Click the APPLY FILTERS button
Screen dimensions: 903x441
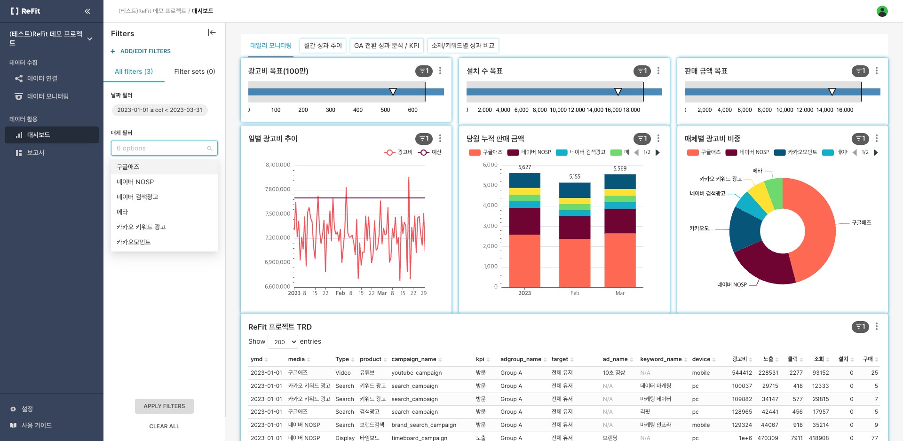click(164, 406)
